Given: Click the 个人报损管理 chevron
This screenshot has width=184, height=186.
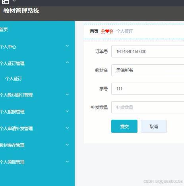Looking at the screenshot, I should click(x=68, y=111).
